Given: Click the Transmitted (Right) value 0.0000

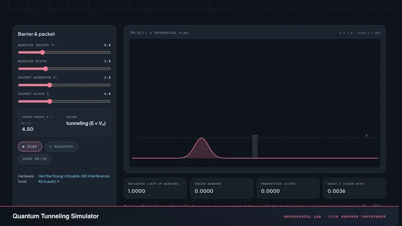Looking at the screenshot, I should pyautogui.click(x=270, y=191).
